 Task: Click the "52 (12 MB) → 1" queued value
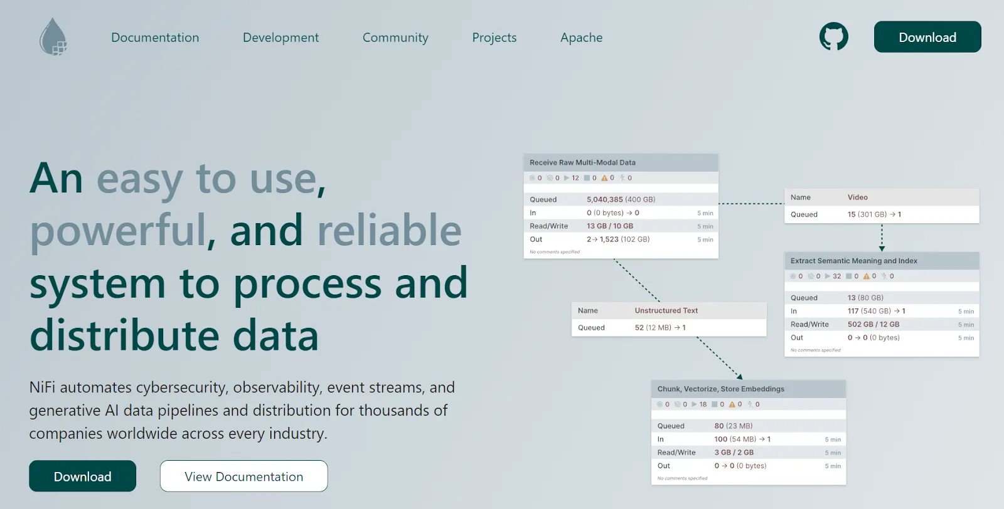pos(660,328)
